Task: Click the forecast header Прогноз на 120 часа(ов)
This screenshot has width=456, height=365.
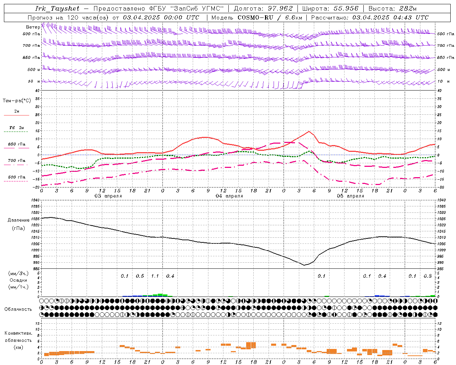Action: 68,17
